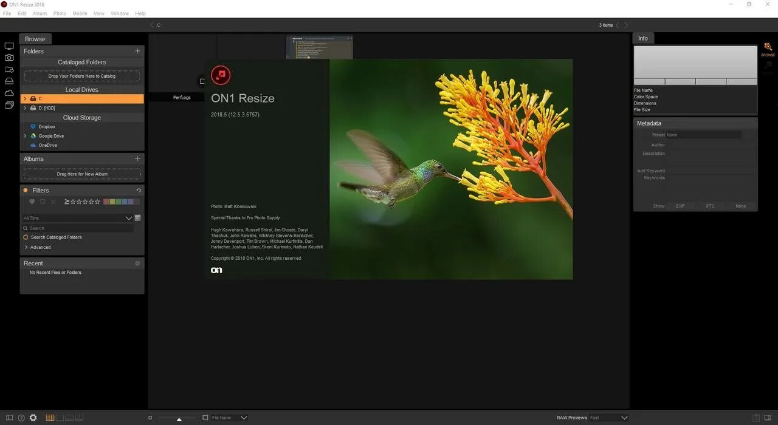Filter by red color label swatch
778x425 pixels.
106,202
